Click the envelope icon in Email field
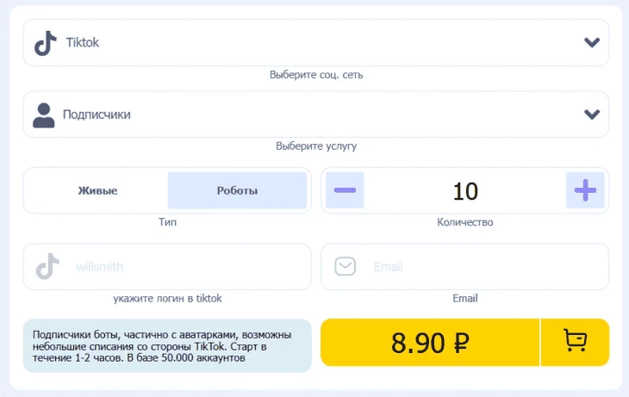629x397 pixels. coord(345,266)
